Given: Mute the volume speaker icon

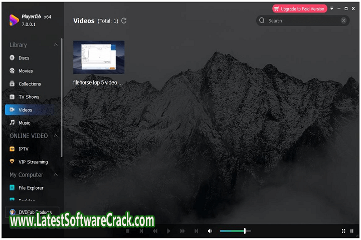Looking at the screenshot, I should (x=210, y=231).
